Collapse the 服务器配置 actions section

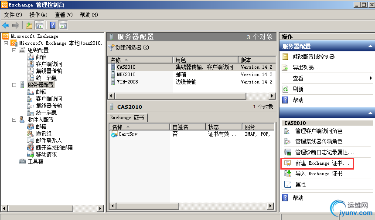tap(370, 46)
